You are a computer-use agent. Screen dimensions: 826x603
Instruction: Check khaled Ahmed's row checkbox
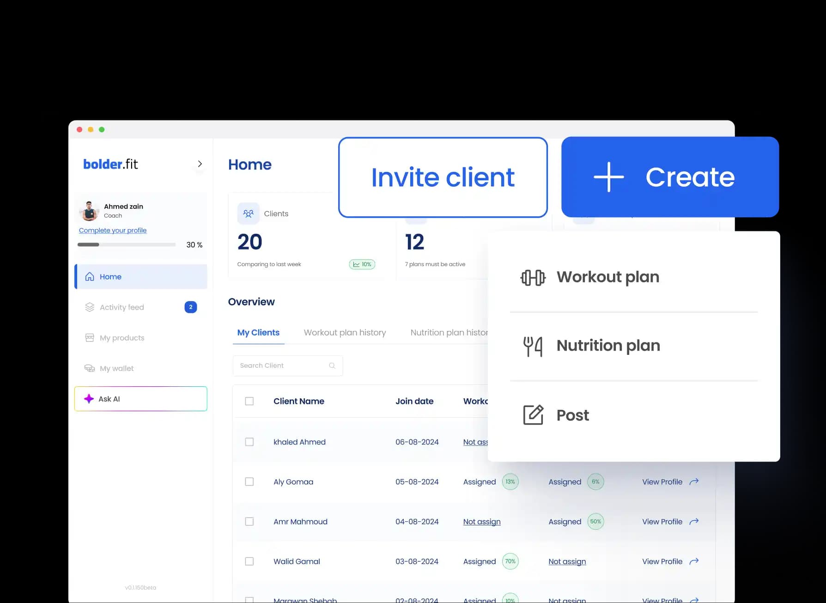249,442
